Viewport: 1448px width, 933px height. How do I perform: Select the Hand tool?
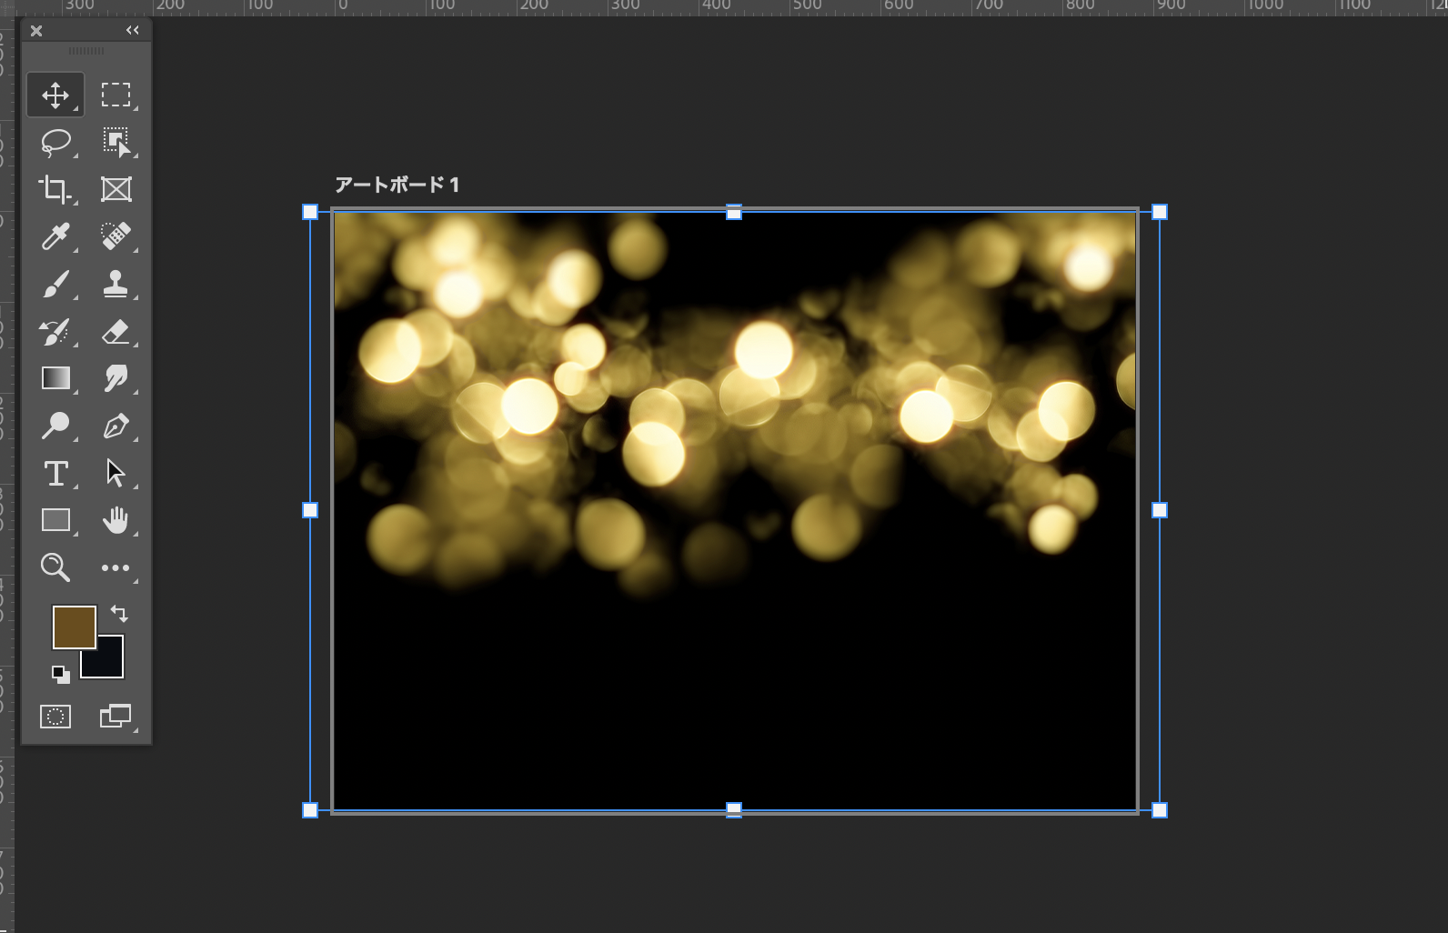pos(116,520)
